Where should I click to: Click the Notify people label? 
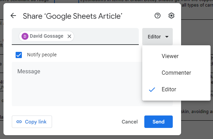pyautogui.click(x=42, y=55)
